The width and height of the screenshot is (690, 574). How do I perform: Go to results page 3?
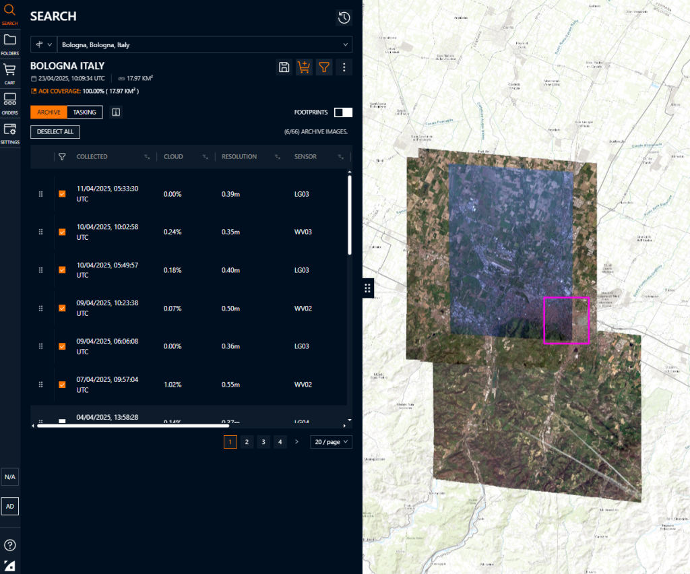tap(263, 442)
